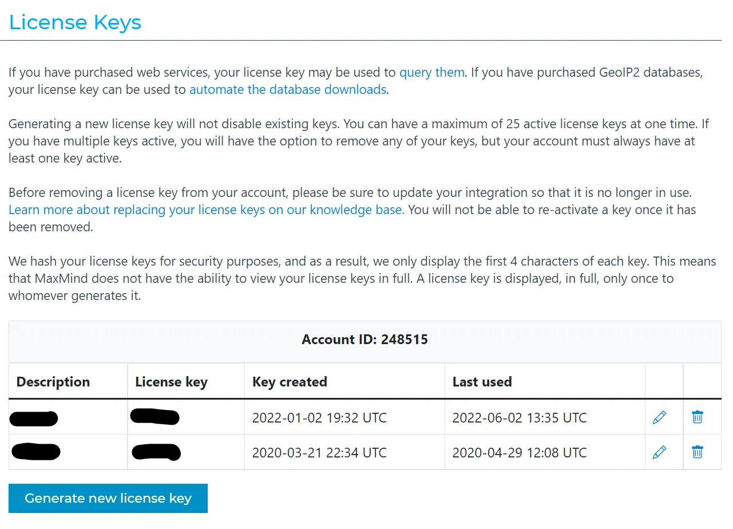Open the knowledge base replacing keys link
The image size is (733, 529).
[206, 210]
